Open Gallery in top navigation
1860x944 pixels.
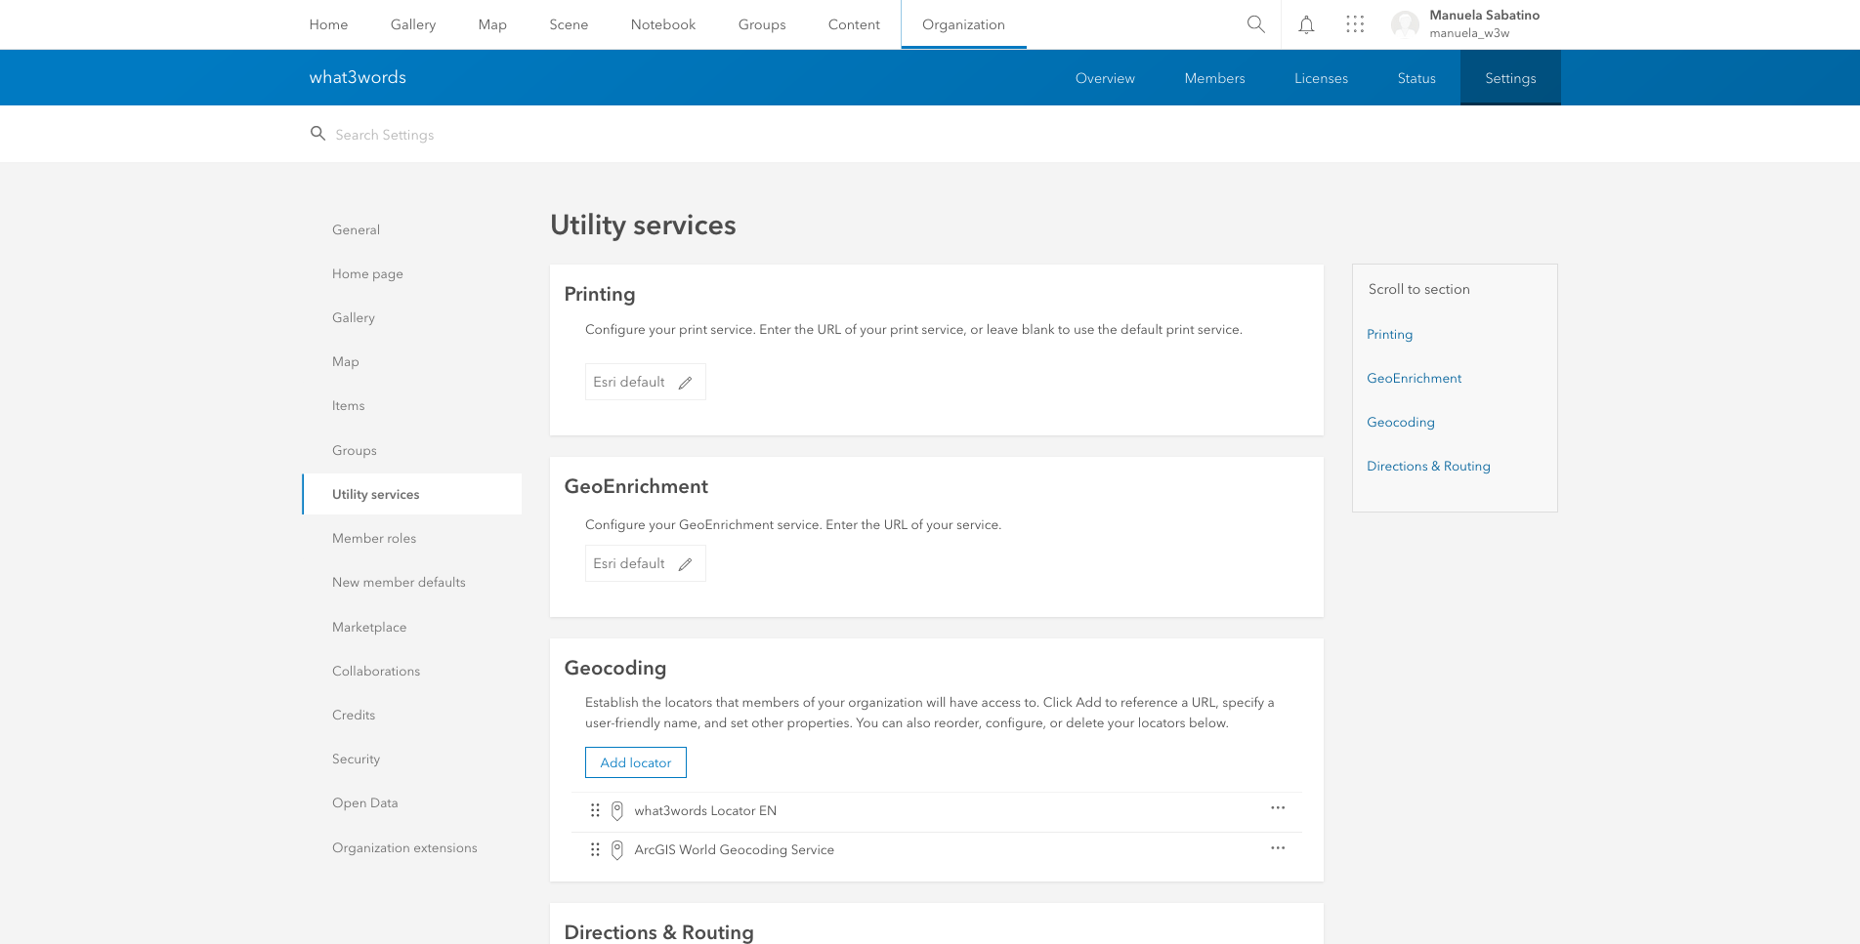pyautogui.click(x=413, y=24)
